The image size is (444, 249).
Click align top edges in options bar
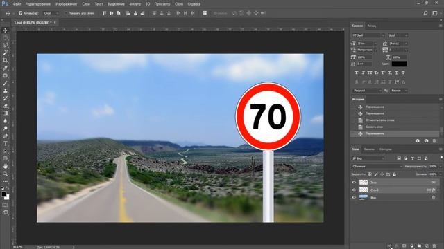point(104,13)
